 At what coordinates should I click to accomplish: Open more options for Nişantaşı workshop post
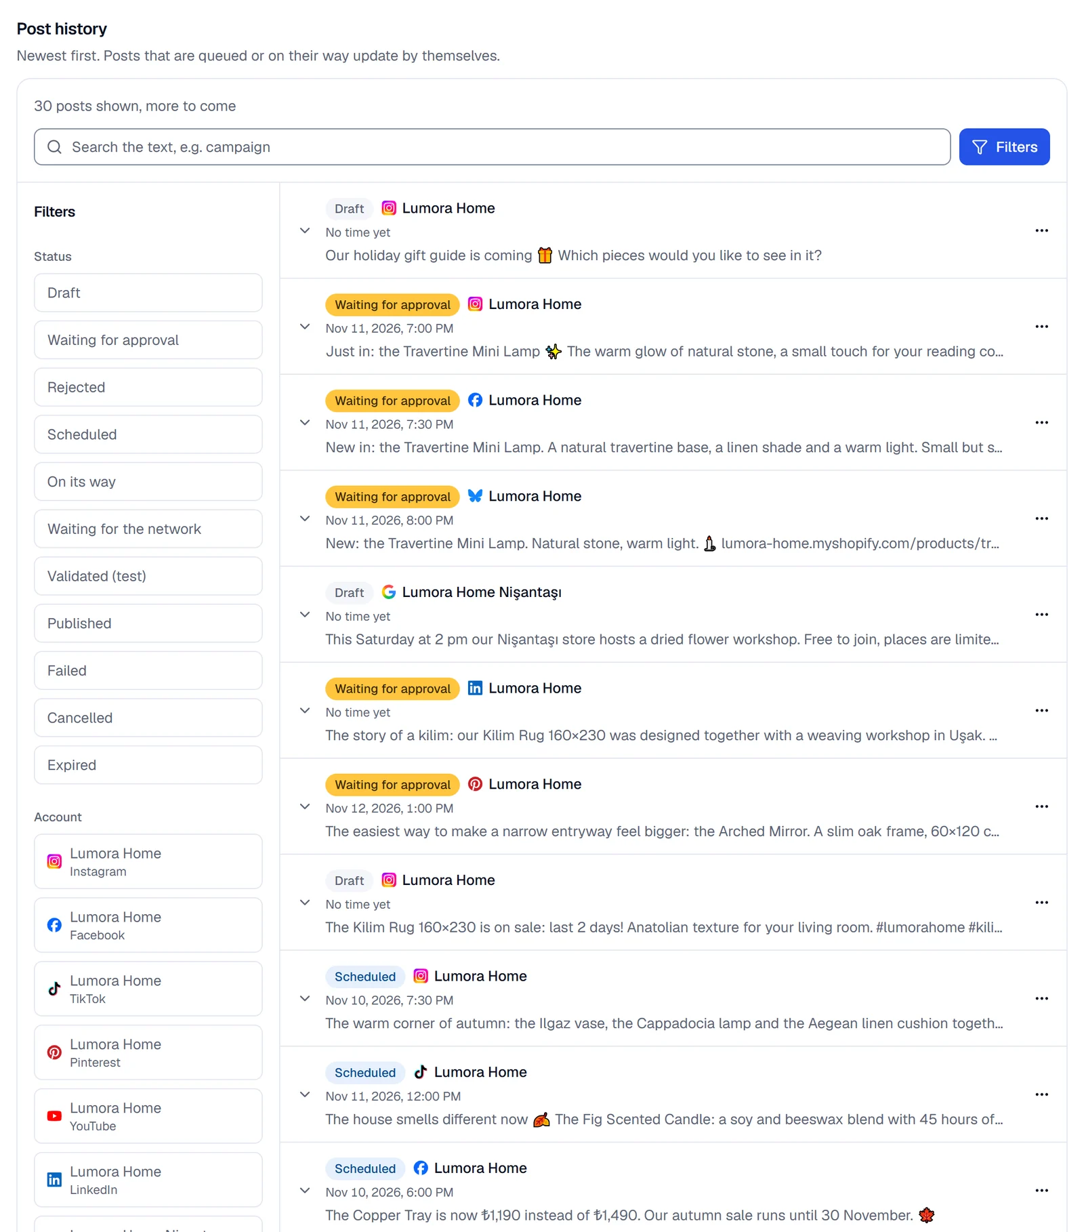tap(1041, 615)
